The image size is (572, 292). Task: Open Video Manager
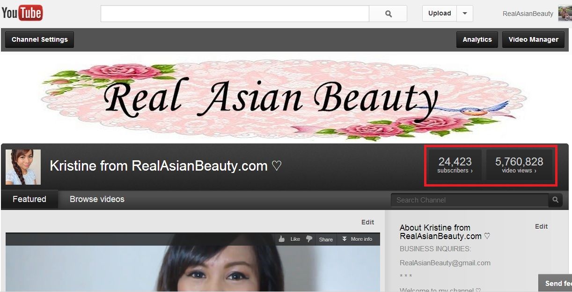(533, 40)
